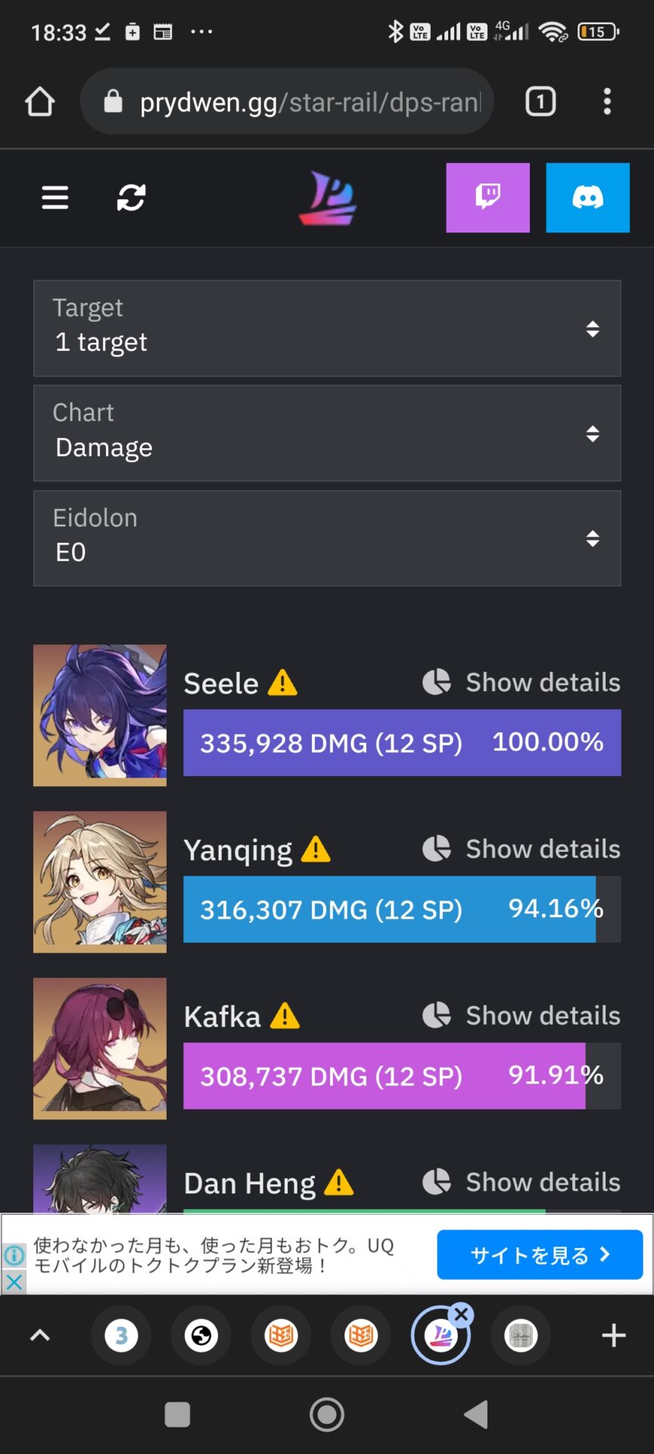Open the browser three-dot menu

coord(607,101)
